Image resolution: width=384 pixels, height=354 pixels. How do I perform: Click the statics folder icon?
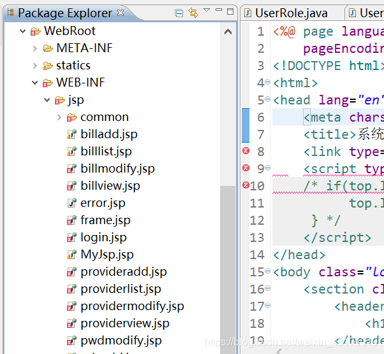point(47,66)
